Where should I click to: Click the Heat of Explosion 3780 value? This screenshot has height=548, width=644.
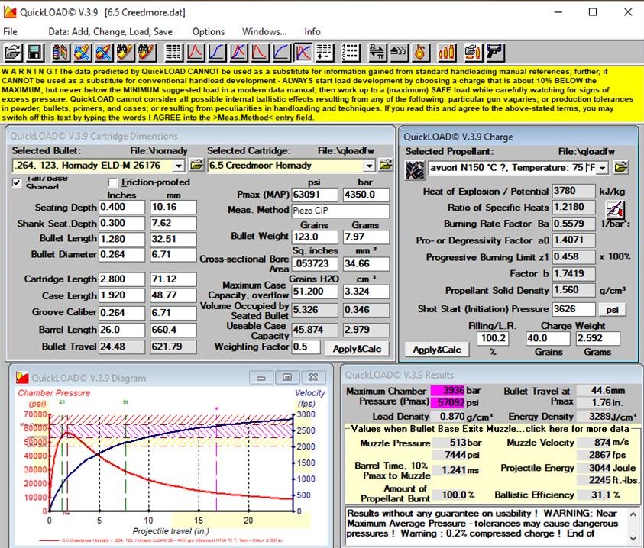tap(574, 191)
